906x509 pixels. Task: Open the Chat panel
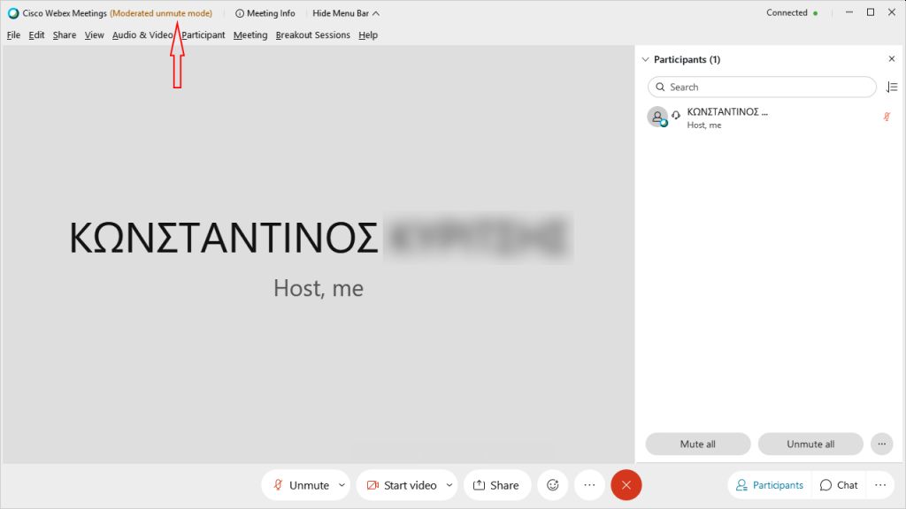[838, 484]
